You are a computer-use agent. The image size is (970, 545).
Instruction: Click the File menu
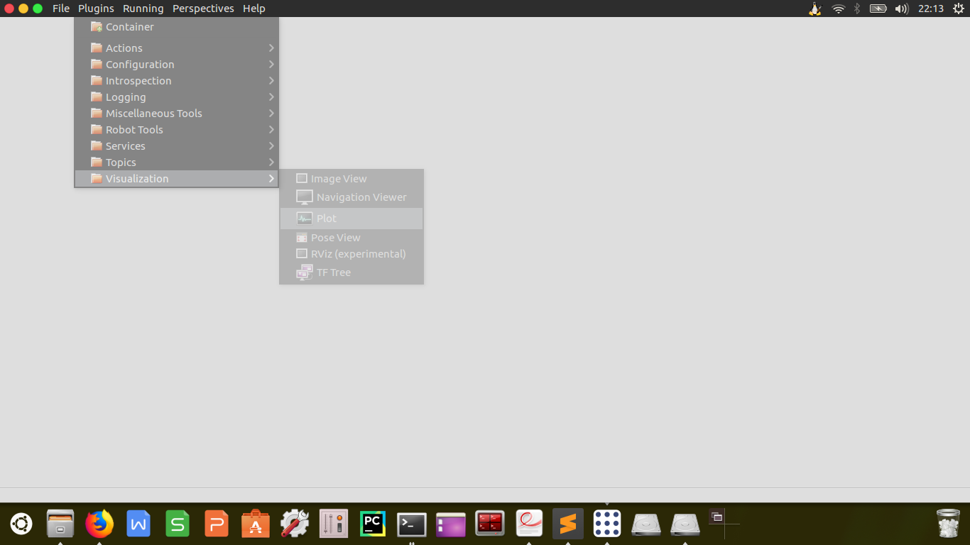tap(61, 9)
